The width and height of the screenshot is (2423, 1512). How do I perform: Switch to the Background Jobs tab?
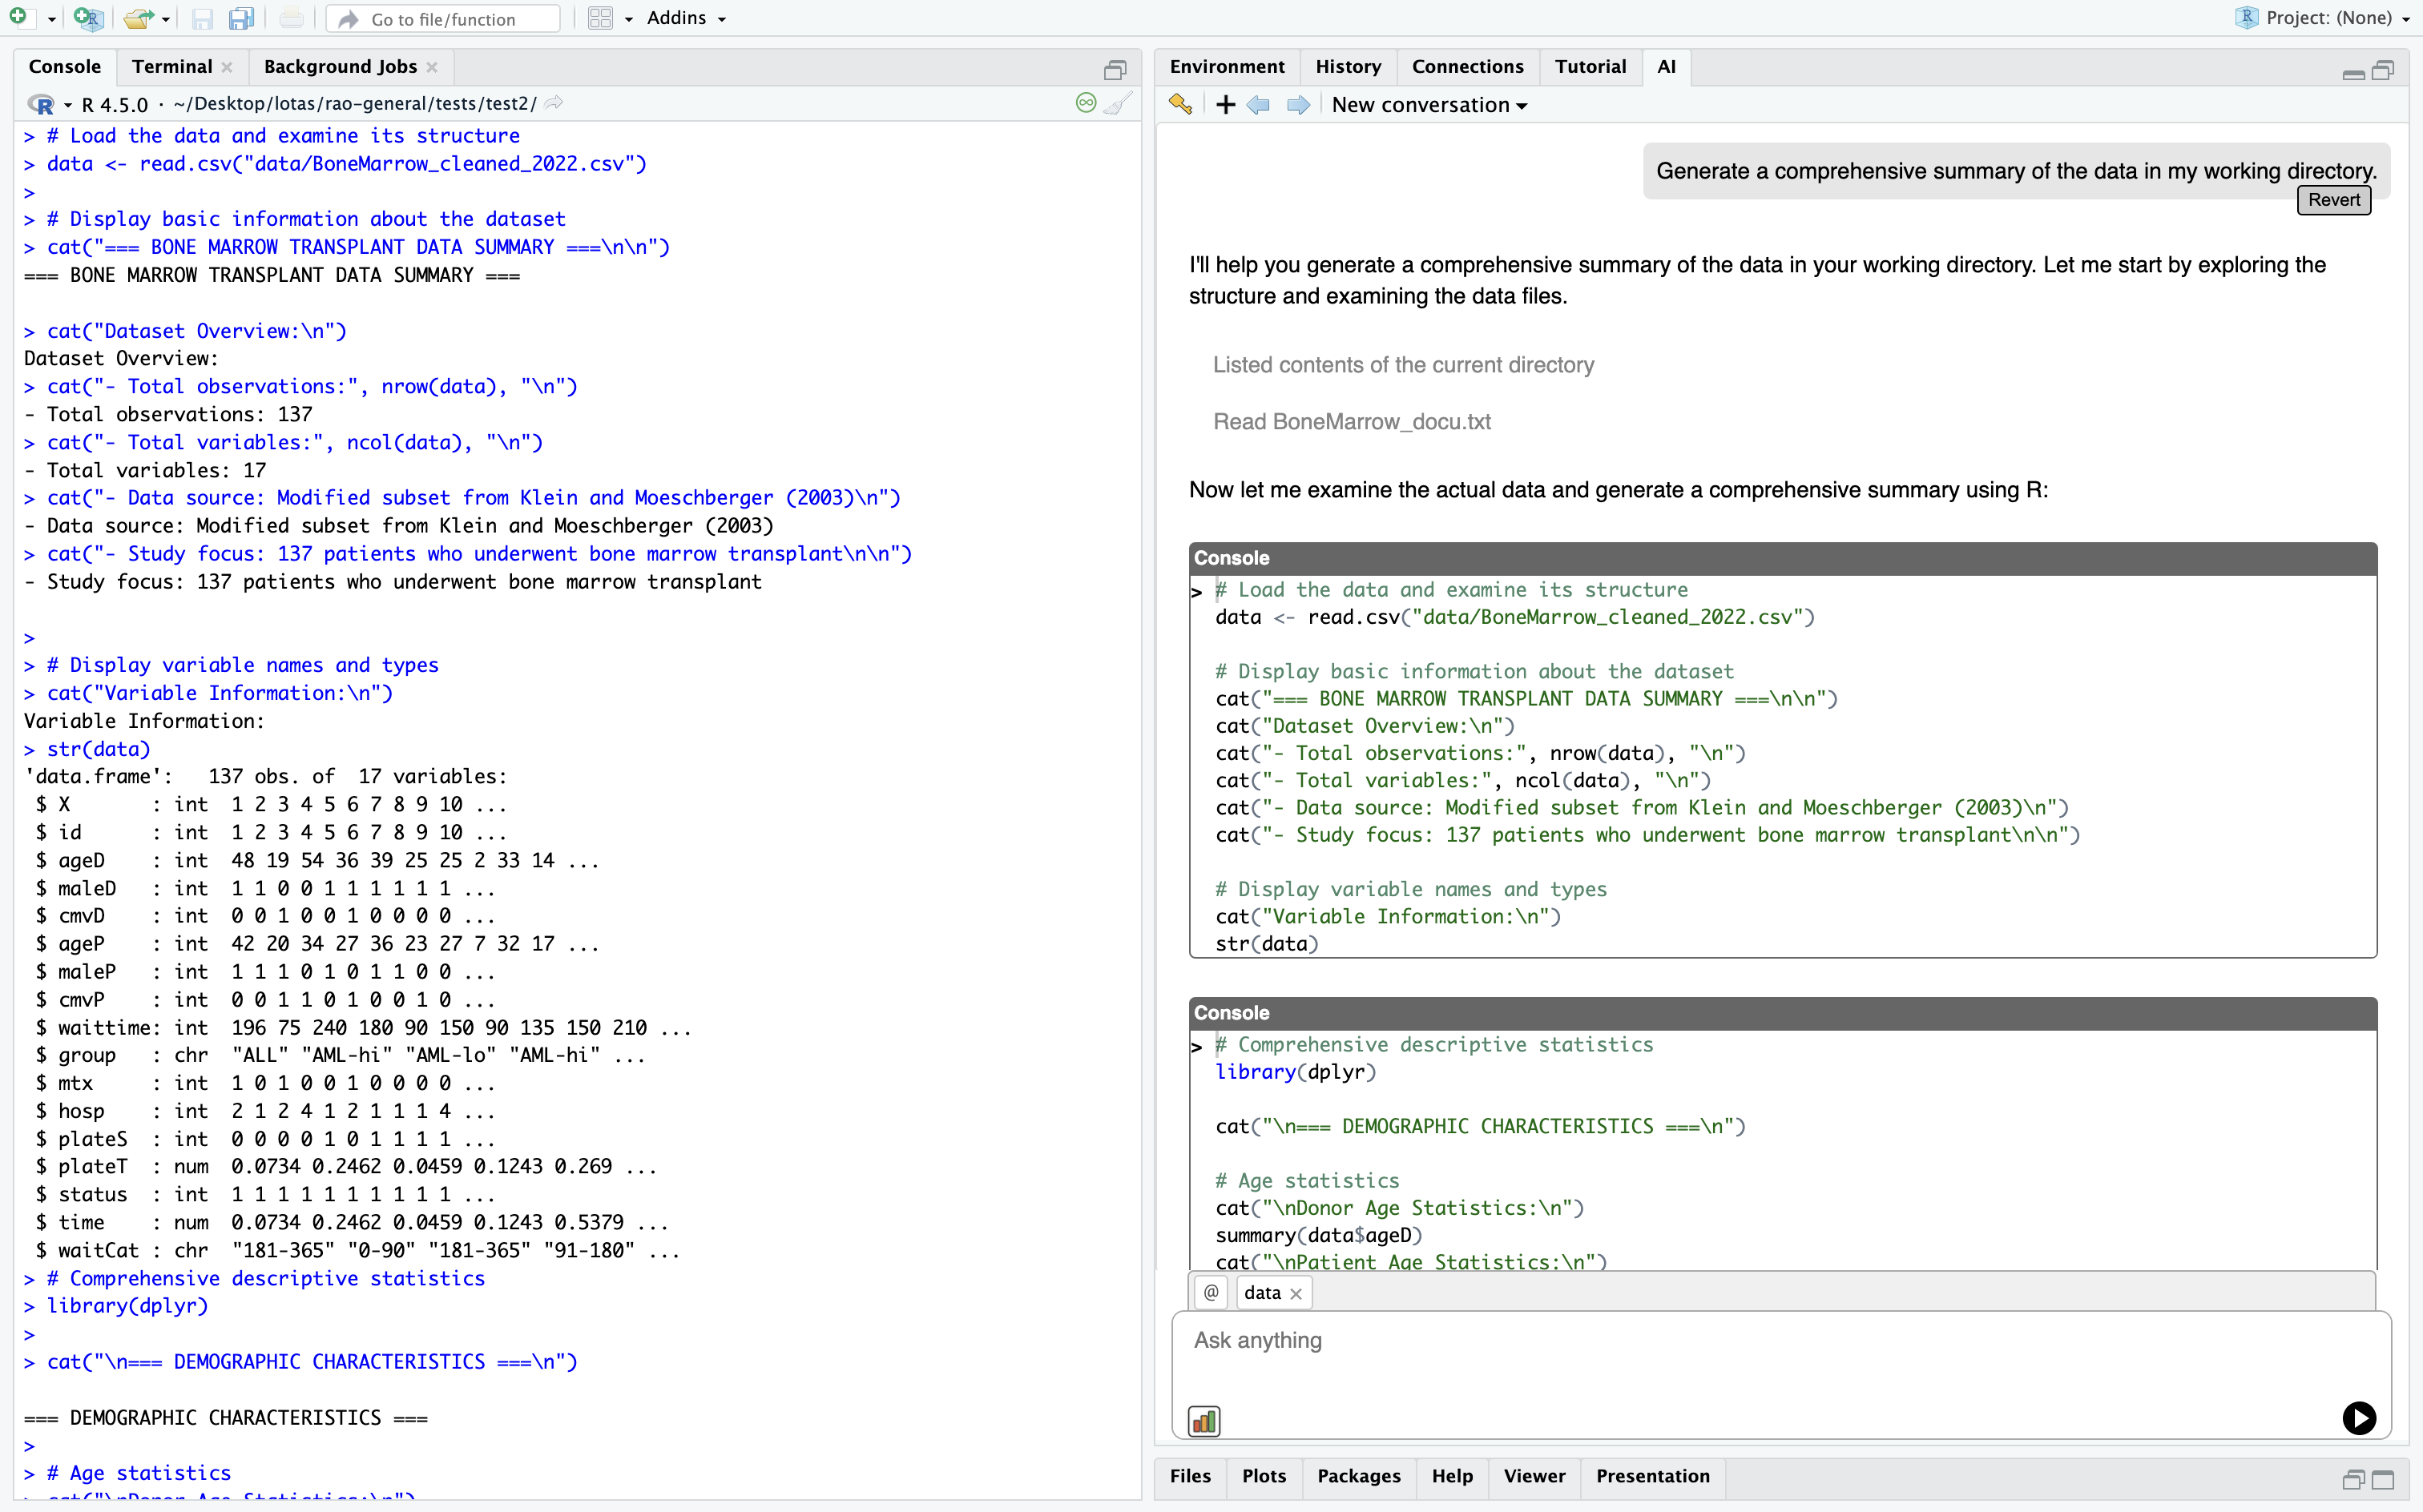[x=341, y=66]
